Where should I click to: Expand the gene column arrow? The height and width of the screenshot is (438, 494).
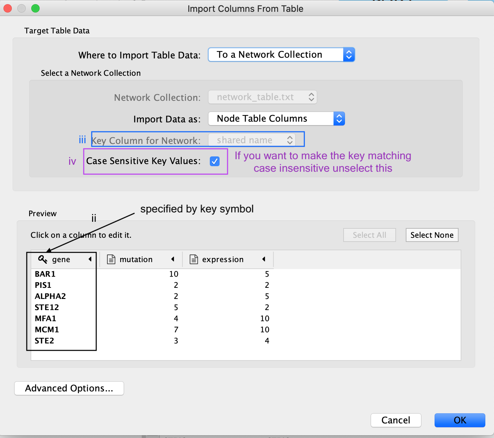coord(90,259)
